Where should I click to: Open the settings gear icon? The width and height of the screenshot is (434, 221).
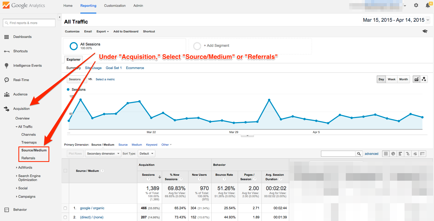pos(416,5)
